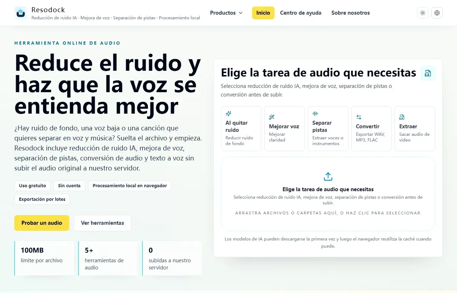Open Centro de ayuda page
457x293 pixels.
(301, 13)
